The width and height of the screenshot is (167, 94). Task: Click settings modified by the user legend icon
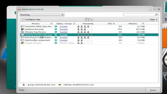(60, 85)
